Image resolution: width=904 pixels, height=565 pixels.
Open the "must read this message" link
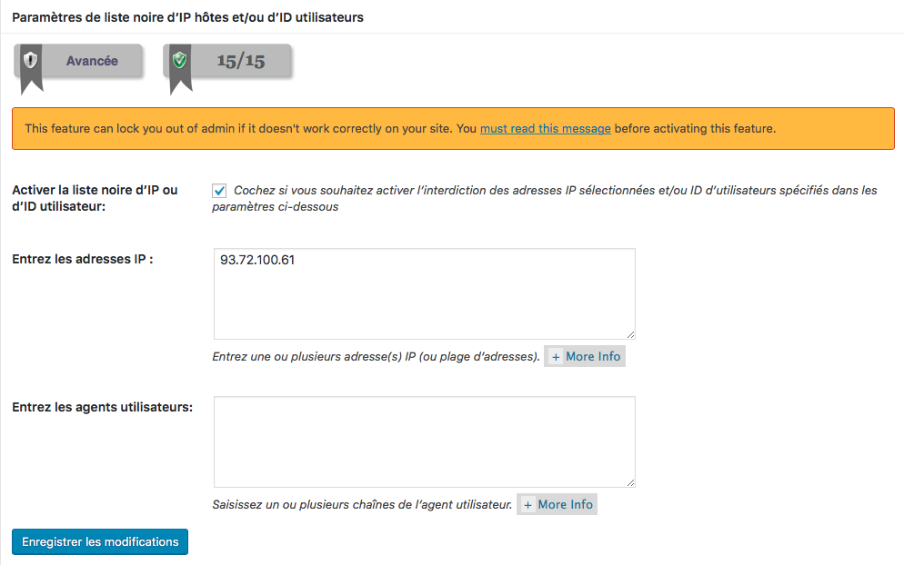pyautogui.click(x=546, y=128)
